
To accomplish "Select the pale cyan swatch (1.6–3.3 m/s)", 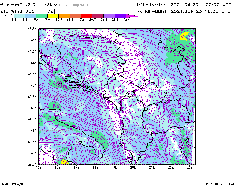I will (19, 16).
